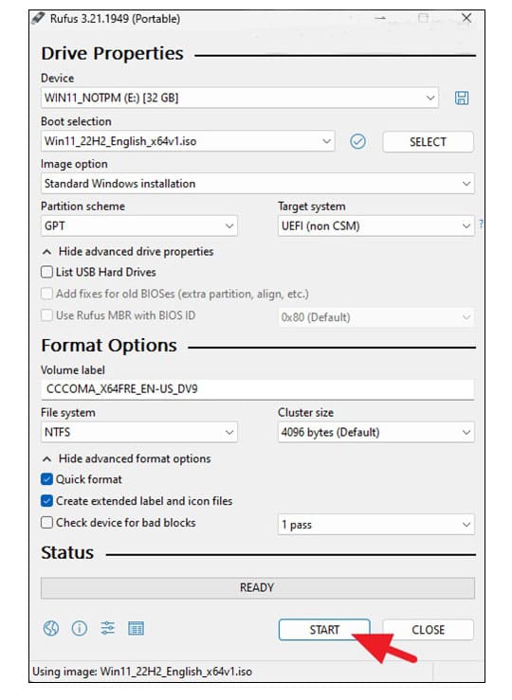Collapse Hide advanced format options

tap(126, 458)
